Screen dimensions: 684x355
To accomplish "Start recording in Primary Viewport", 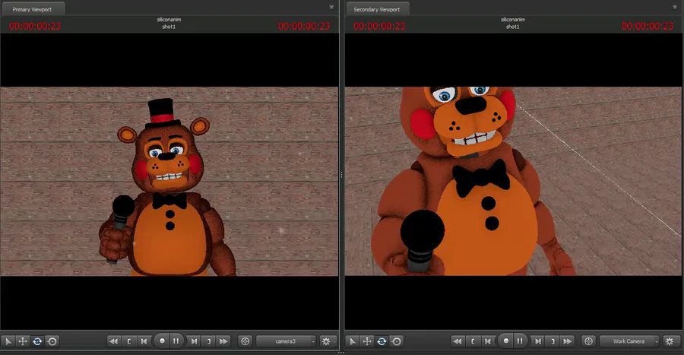I will (x=162, y=341).
